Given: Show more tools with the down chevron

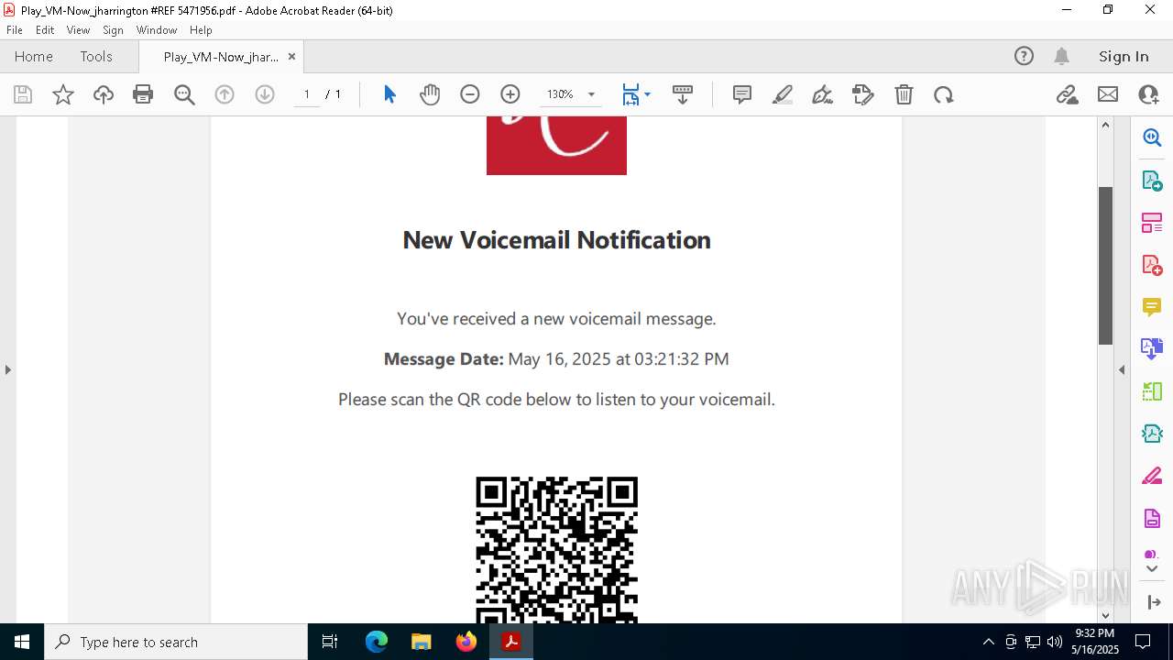Looking at the screenshot, I should click(x=1152, y=568).
